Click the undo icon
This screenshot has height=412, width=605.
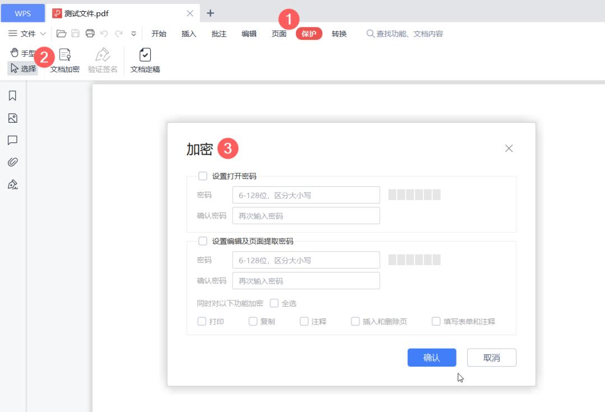[105, 33]
